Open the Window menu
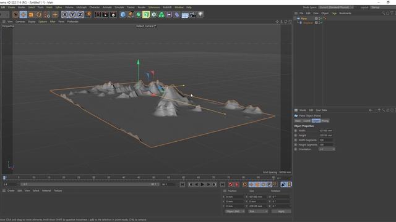 [179, 7]
